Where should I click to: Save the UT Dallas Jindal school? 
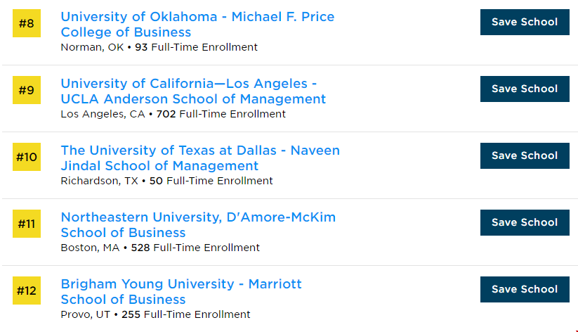tap(525, 156)
